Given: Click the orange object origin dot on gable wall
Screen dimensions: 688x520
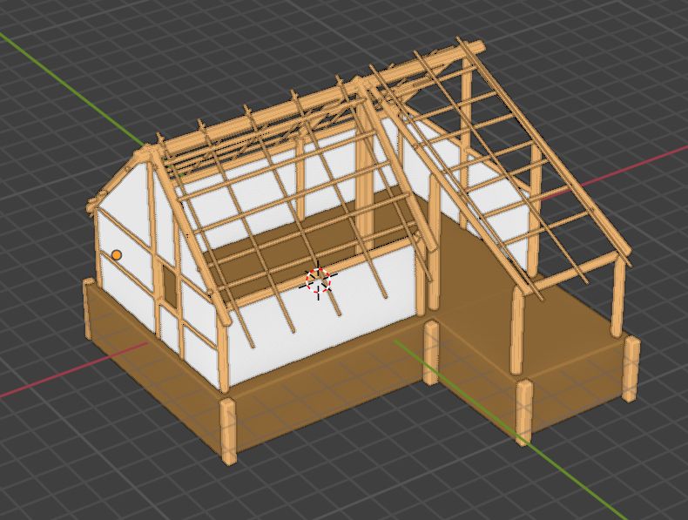Looking at the screenshot, I should pos(117,255).
